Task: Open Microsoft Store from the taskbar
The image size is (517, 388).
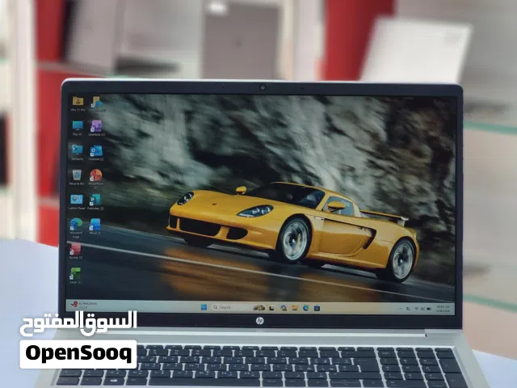Action: point(317,309)
